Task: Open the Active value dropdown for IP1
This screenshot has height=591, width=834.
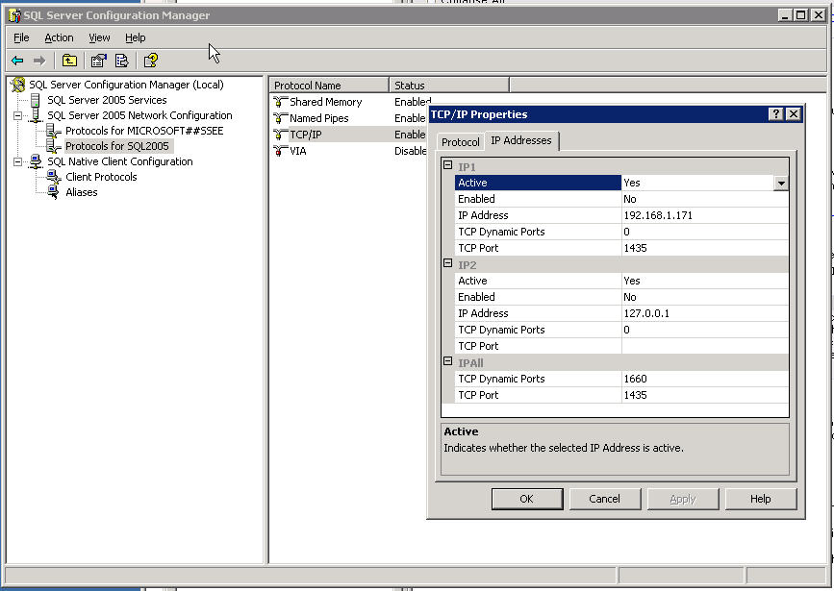Action: coord(781,183)
